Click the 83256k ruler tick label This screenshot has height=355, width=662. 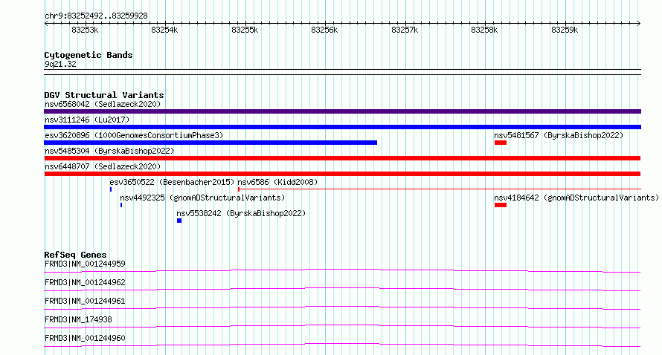click(x=324, y=30)
